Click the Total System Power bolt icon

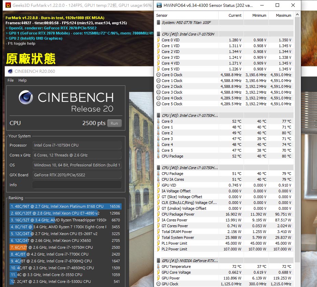[158, 237]
